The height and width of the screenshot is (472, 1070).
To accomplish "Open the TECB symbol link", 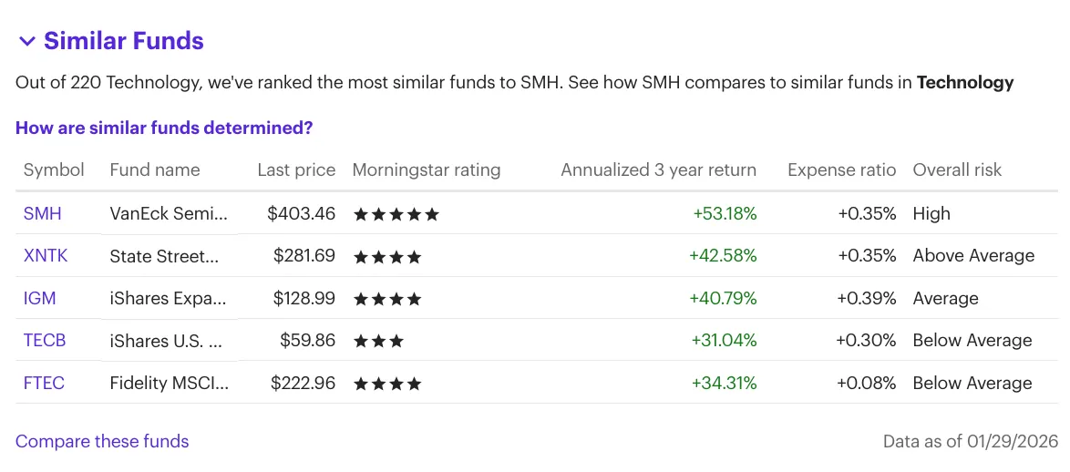I will tap(45, 341).
